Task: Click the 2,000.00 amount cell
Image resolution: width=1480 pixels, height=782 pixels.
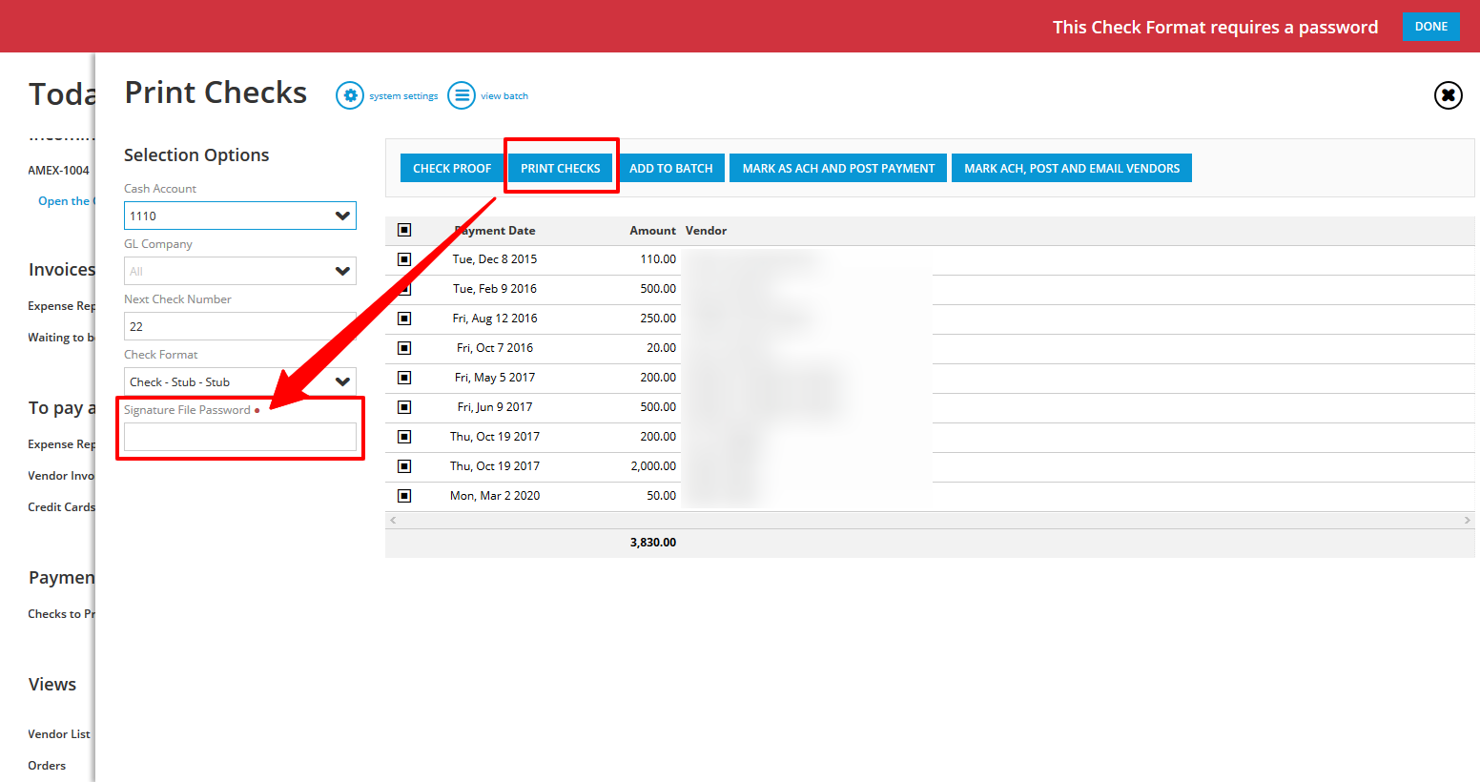Action: tap(653, 466)
